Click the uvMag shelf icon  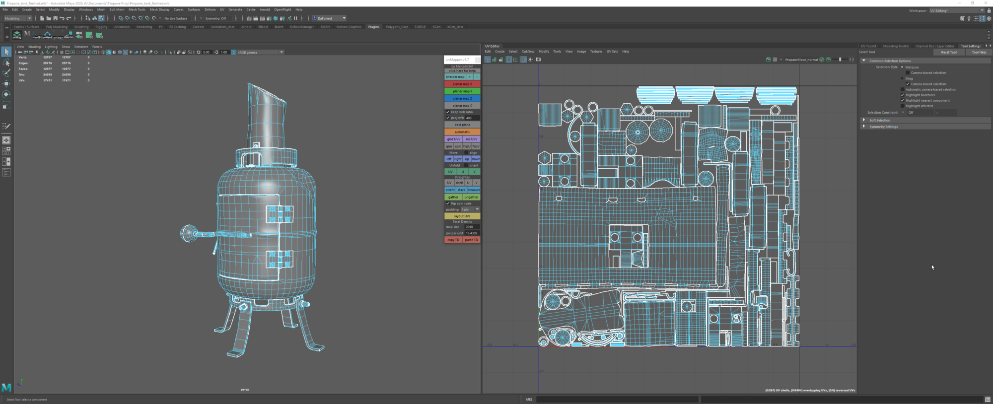click(17, 35)
